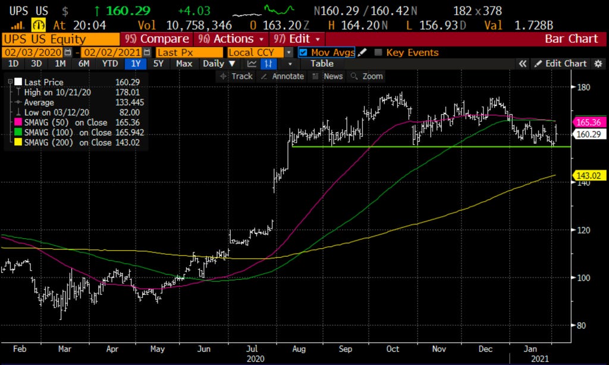Select the 1M range tab
609x365 pixels.
[x=60, y=64]
